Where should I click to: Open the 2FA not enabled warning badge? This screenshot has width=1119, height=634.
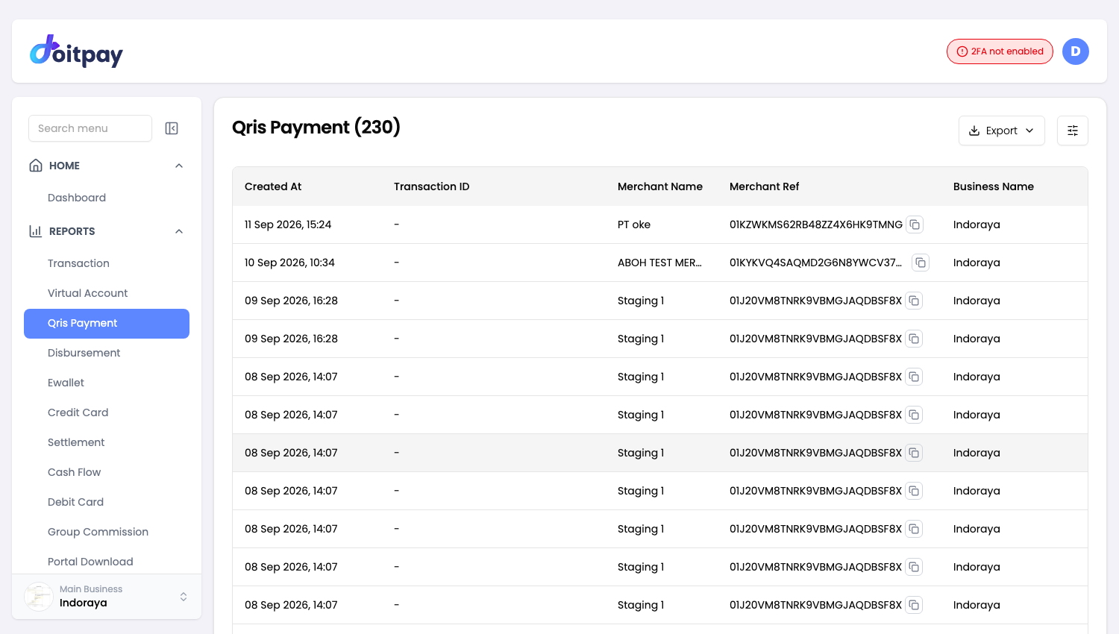click(1000, 51)
